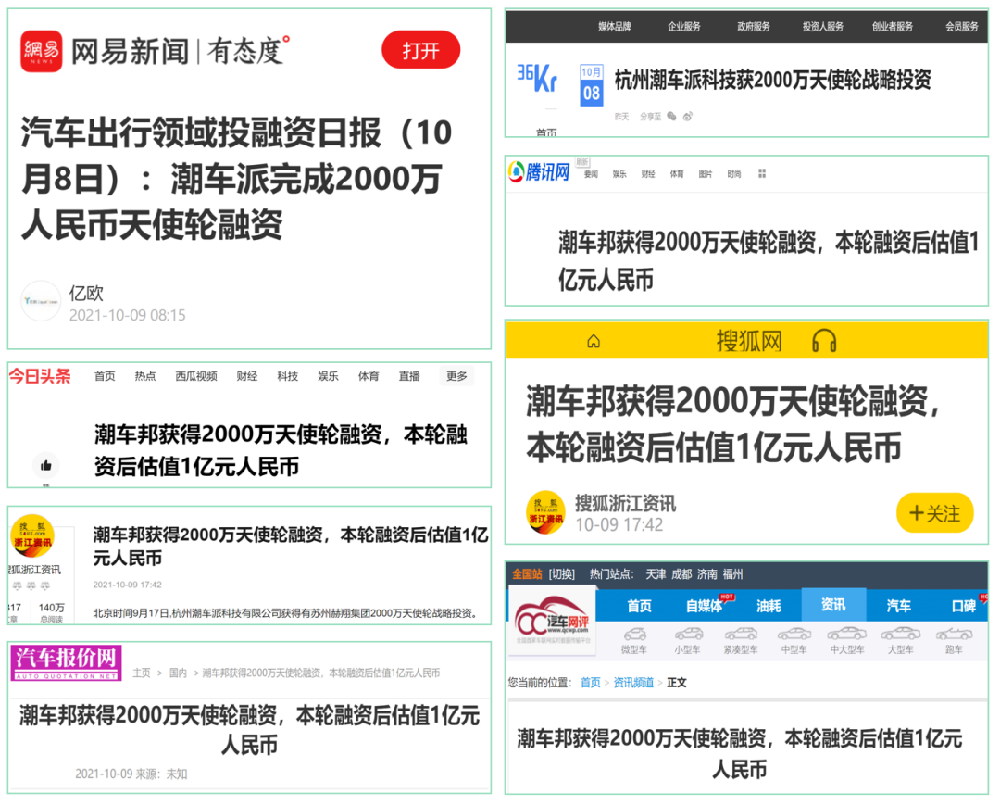Select 时尚 in Tencent navigation
Image resolution: width=1000 pixels, height=805 pixels.
pyautogui.click(x=734, y=173)
